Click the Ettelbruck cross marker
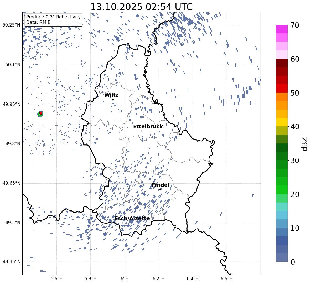The height and width of the screenshot is (284, 311). tap(142, 131)
